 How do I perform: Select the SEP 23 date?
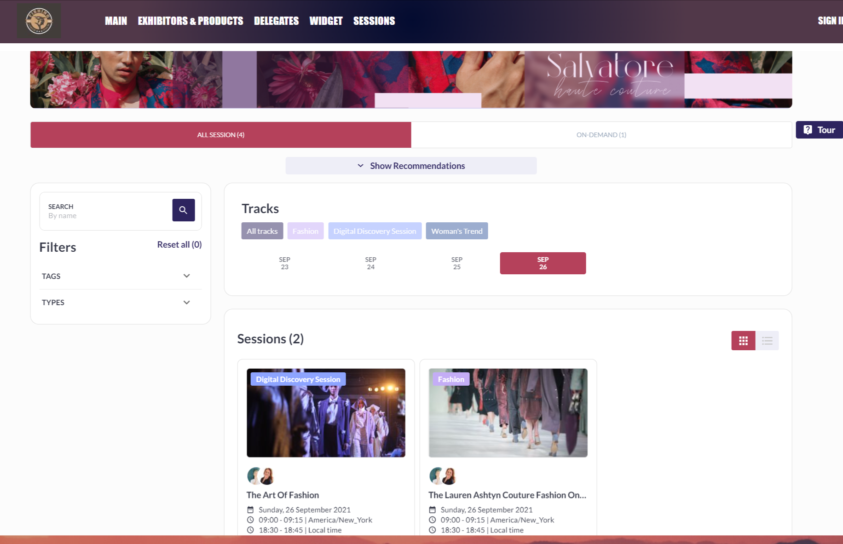tap(285, 263)
